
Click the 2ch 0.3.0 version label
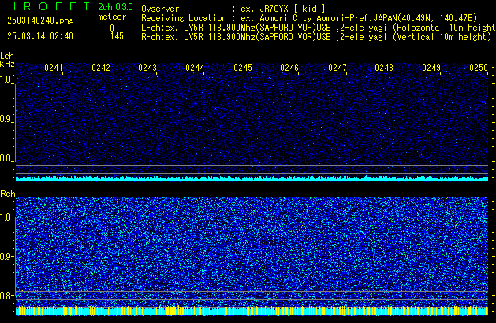115,6
